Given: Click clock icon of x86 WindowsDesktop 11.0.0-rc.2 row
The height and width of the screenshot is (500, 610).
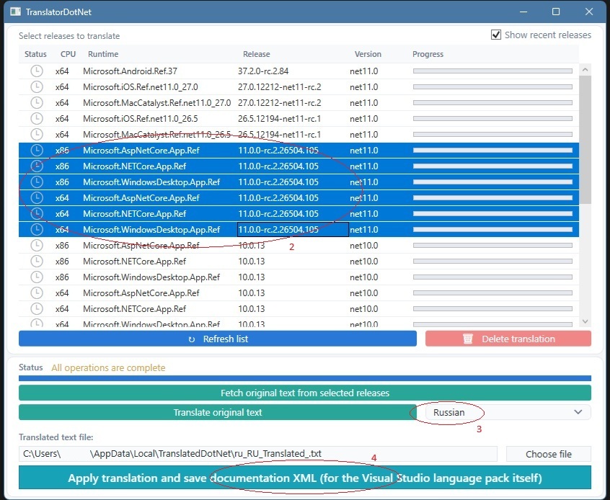Looking at the screenshot, I should [x=37, y=182].
